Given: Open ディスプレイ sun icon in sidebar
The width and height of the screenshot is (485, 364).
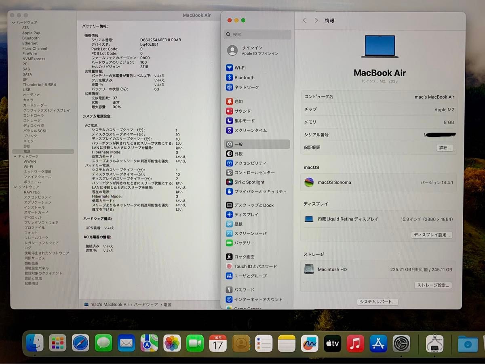Looking at the screenshot, I should [229, 215].
